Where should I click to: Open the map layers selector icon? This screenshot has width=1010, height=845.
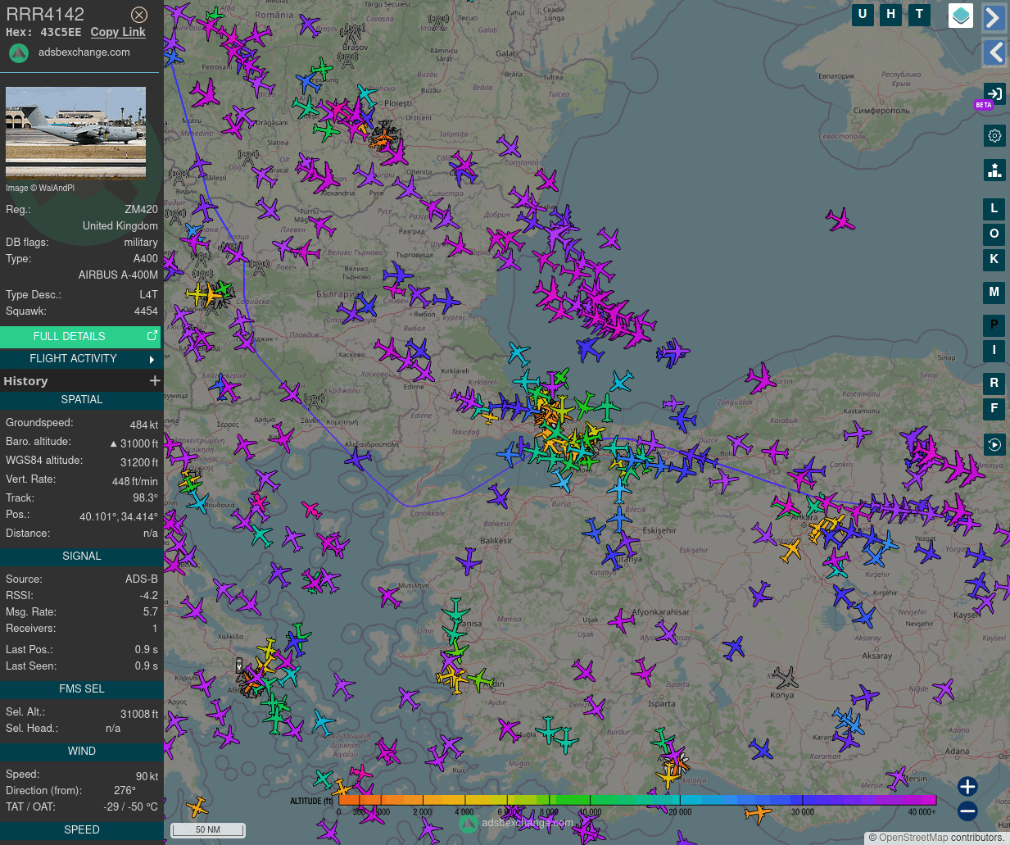[960, 16]
